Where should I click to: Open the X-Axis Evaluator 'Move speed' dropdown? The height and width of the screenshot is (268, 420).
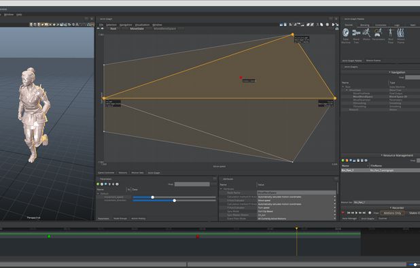click(296, 201)
